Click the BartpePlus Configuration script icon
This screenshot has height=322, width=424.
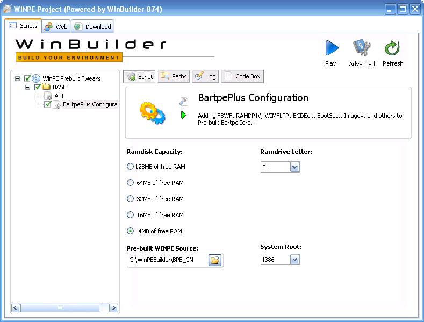pos(58,105)
